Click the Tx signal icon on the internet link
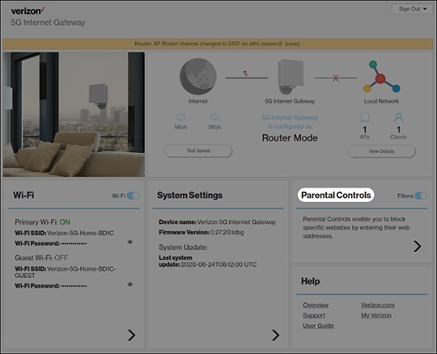437x354 pixels. tap(245, 74)
